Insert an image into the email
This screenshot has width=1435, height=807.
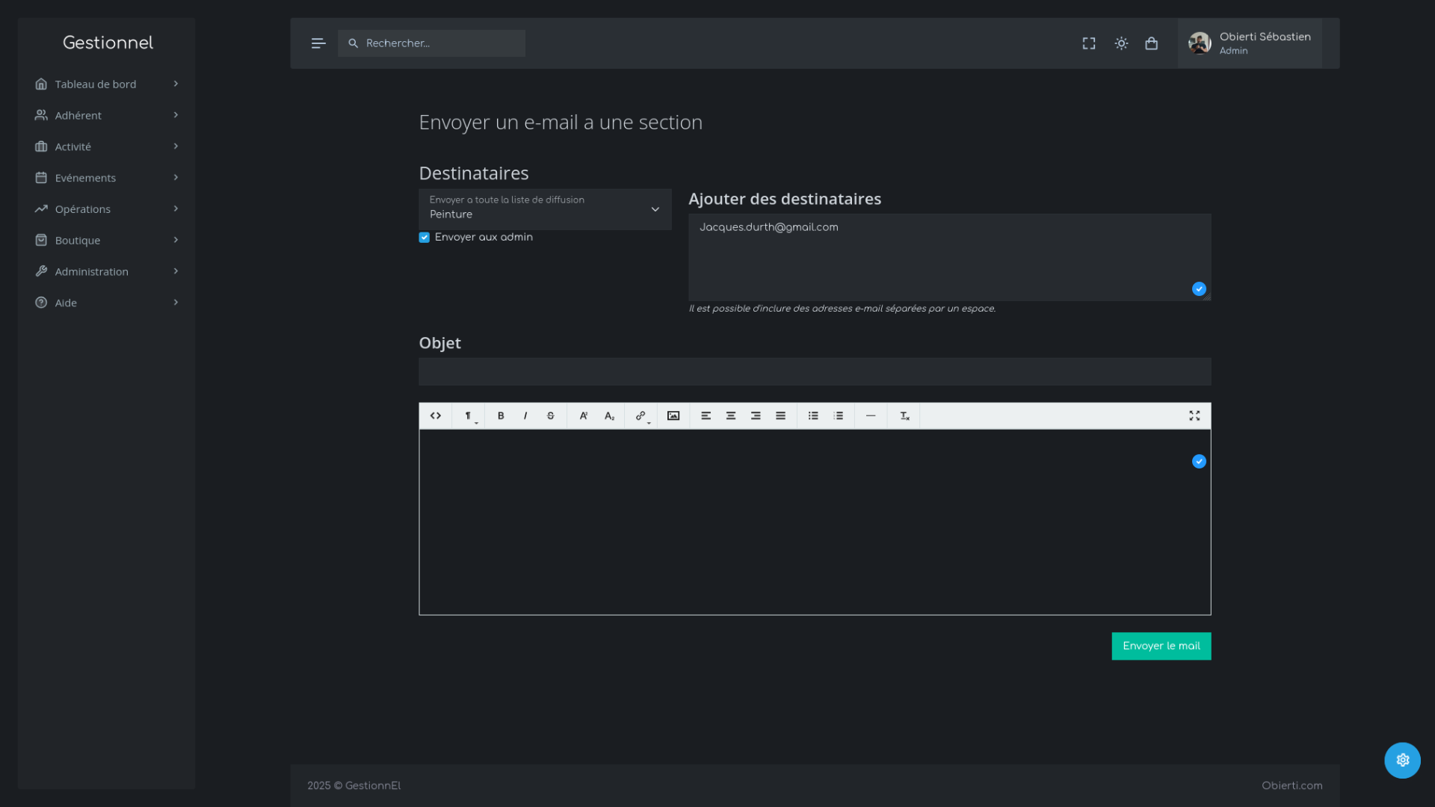tap(673, 416)
